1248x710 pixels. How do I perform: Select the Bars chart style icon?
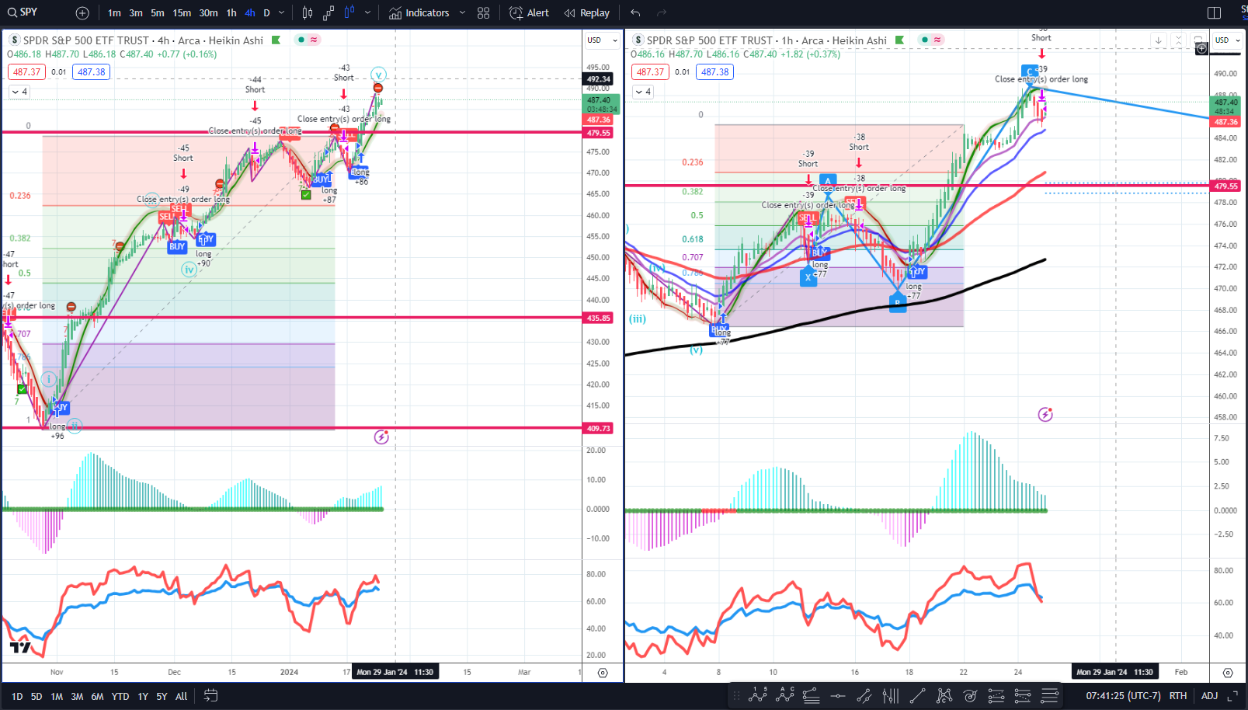tap(308, 13)
